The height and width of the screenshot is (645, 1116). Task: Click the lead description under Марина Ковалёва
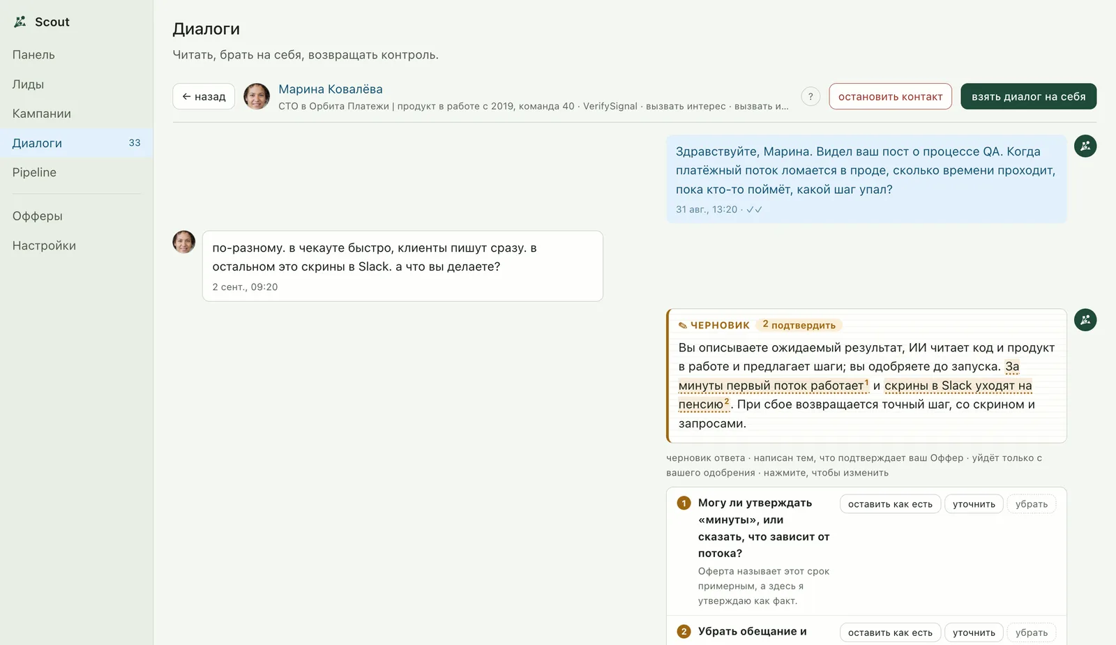click(534, 106)
